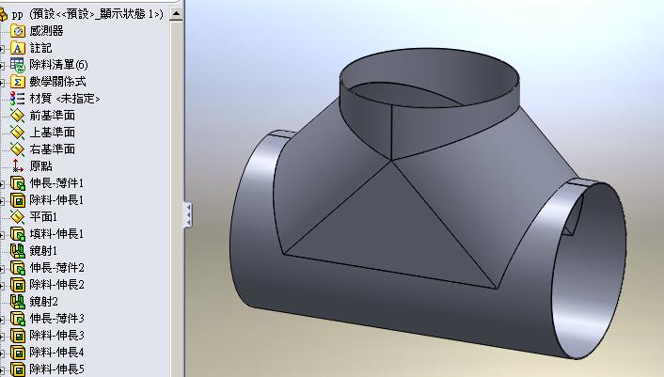Click the 感測器 sensor icon

tap(17, 31)
